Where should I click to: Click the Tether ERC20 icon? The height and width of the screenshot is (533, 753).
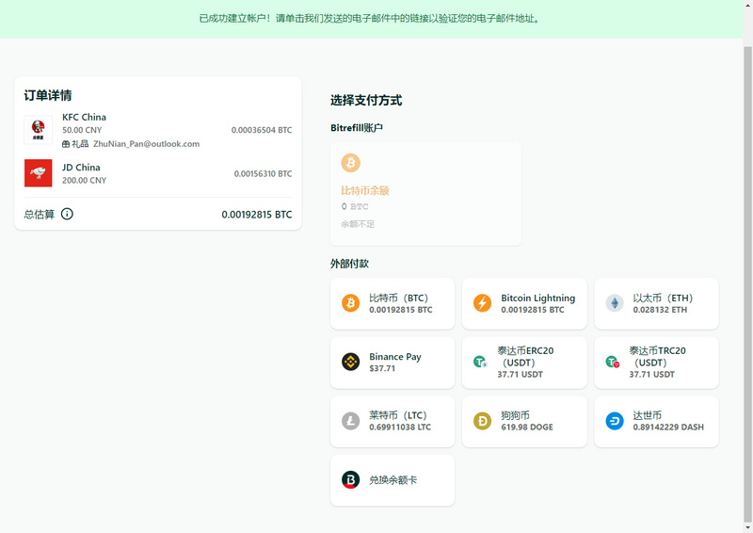[x=480, y=362]
